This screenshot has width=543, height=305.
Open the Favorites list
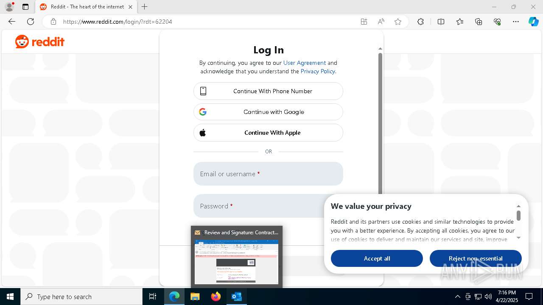click(460, 22)
